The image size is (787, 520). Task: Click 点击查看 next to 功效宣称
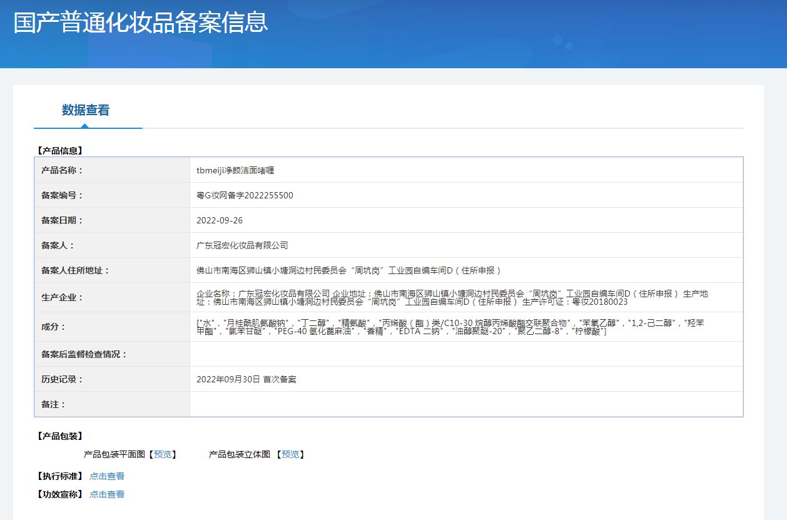pyautogui.click(x=107, y=494)
